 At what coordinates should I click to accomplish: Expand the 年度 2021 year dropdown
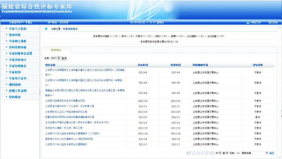pyautogui.click(x=59, y=58)
